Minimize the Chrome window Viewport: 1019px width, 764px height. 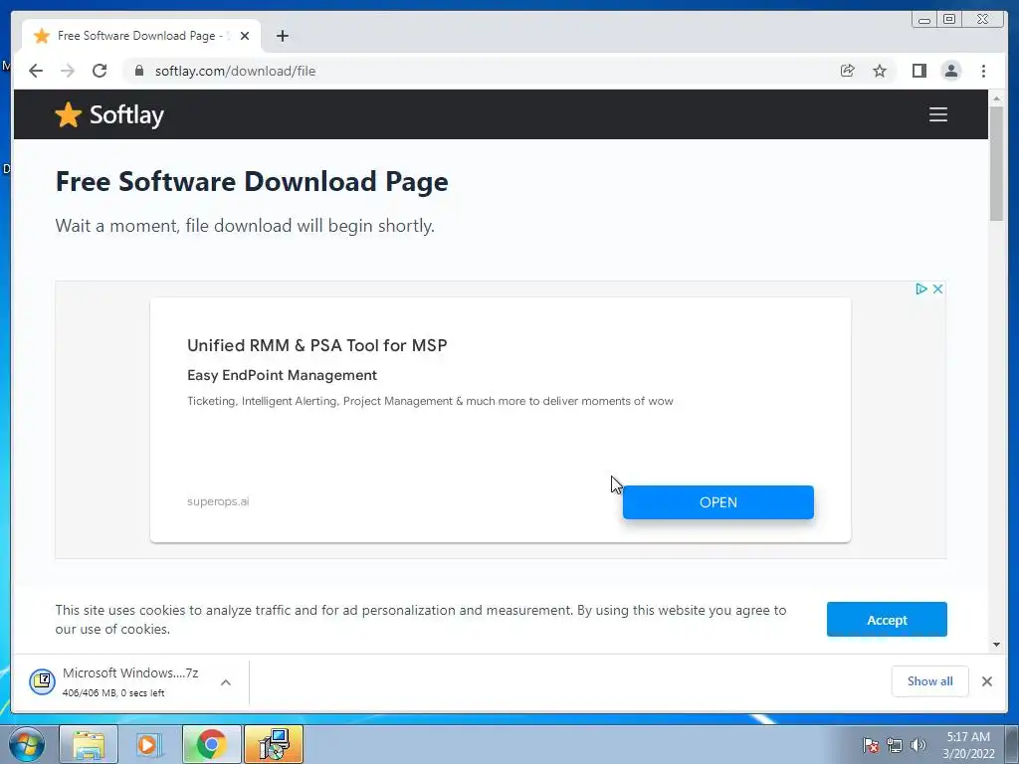click(924, 20)
